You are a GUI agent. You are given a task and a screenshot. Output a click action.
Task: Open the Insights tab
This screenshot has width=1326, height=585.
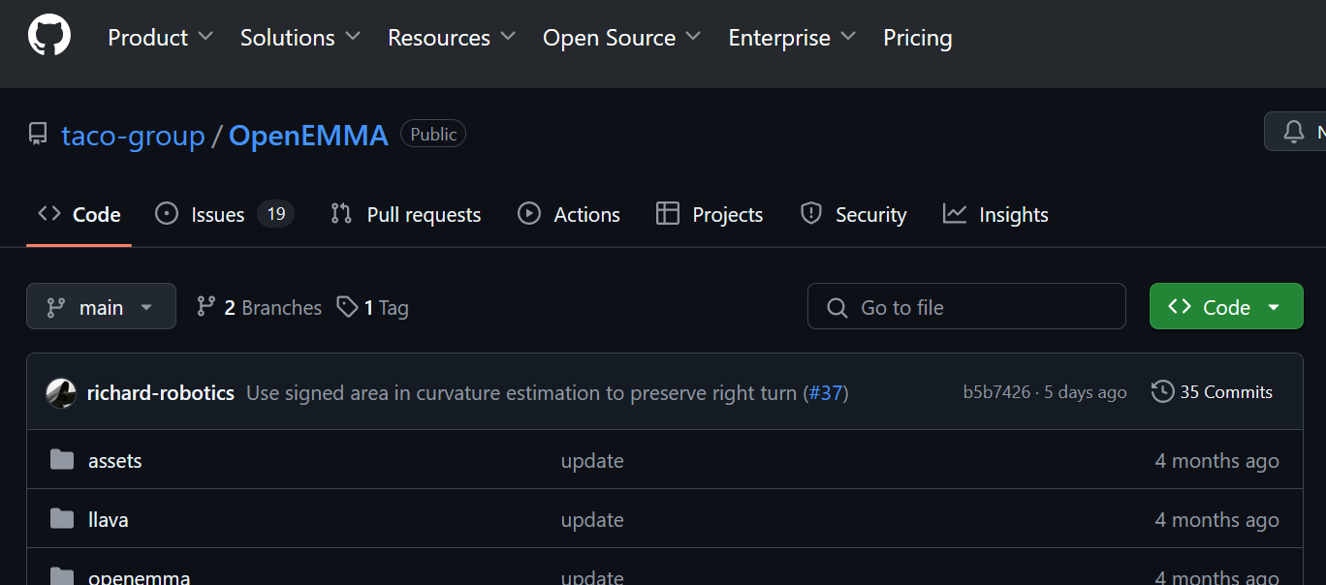click(995, 215)
